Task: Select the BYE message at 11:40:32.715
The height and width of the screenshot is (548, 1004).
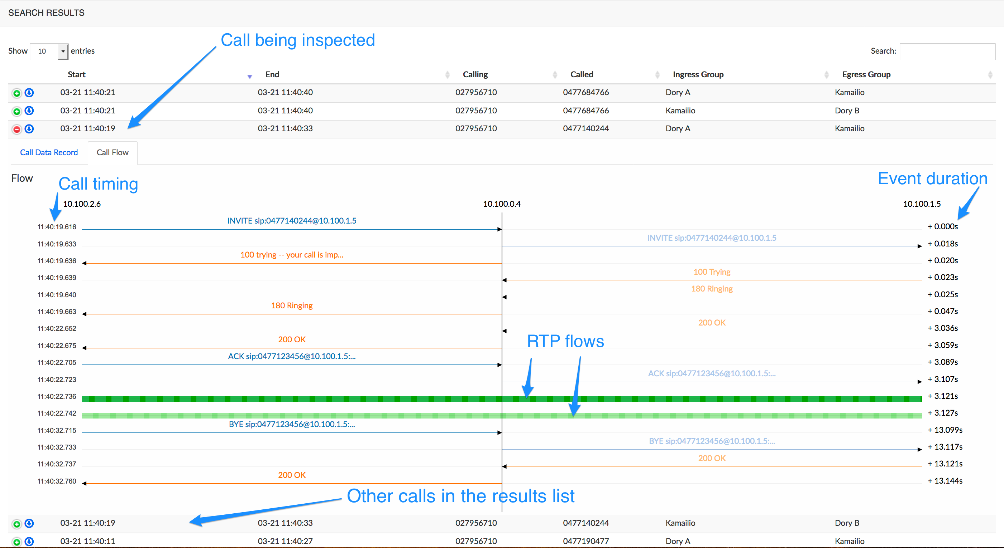Action: coord(292,424)
